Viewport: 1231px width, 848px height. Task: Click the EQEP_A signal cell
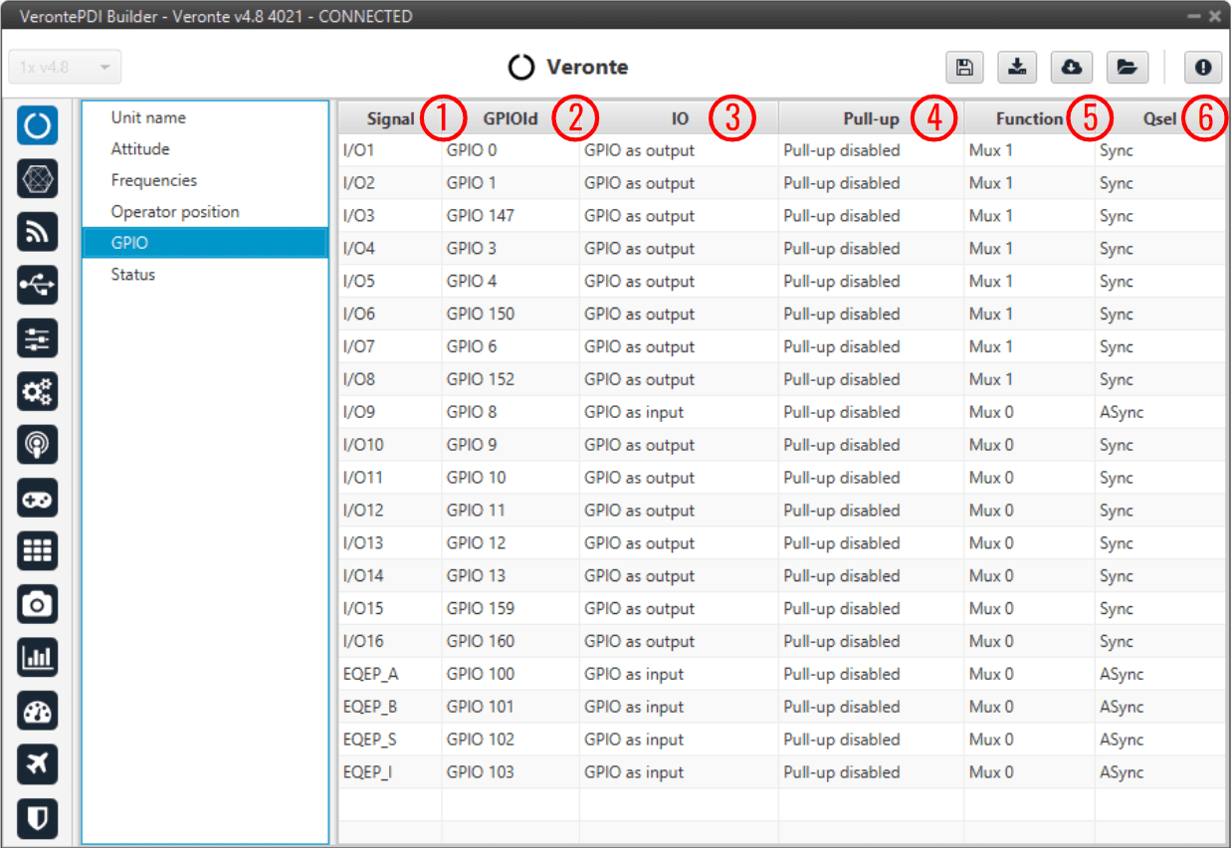click(390, 675)
